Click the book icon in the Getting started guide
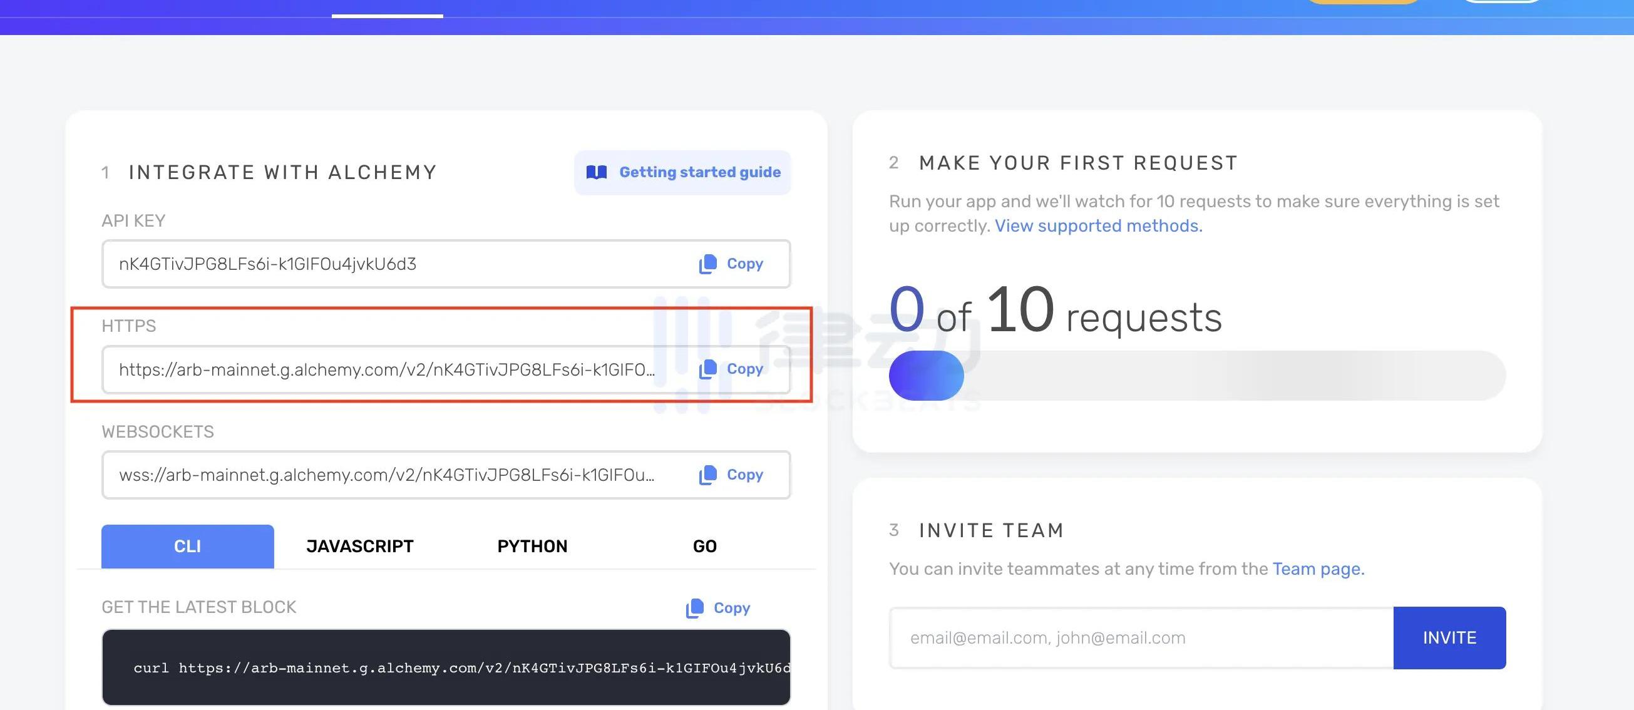1634x710 pixels. pos(596,173)
